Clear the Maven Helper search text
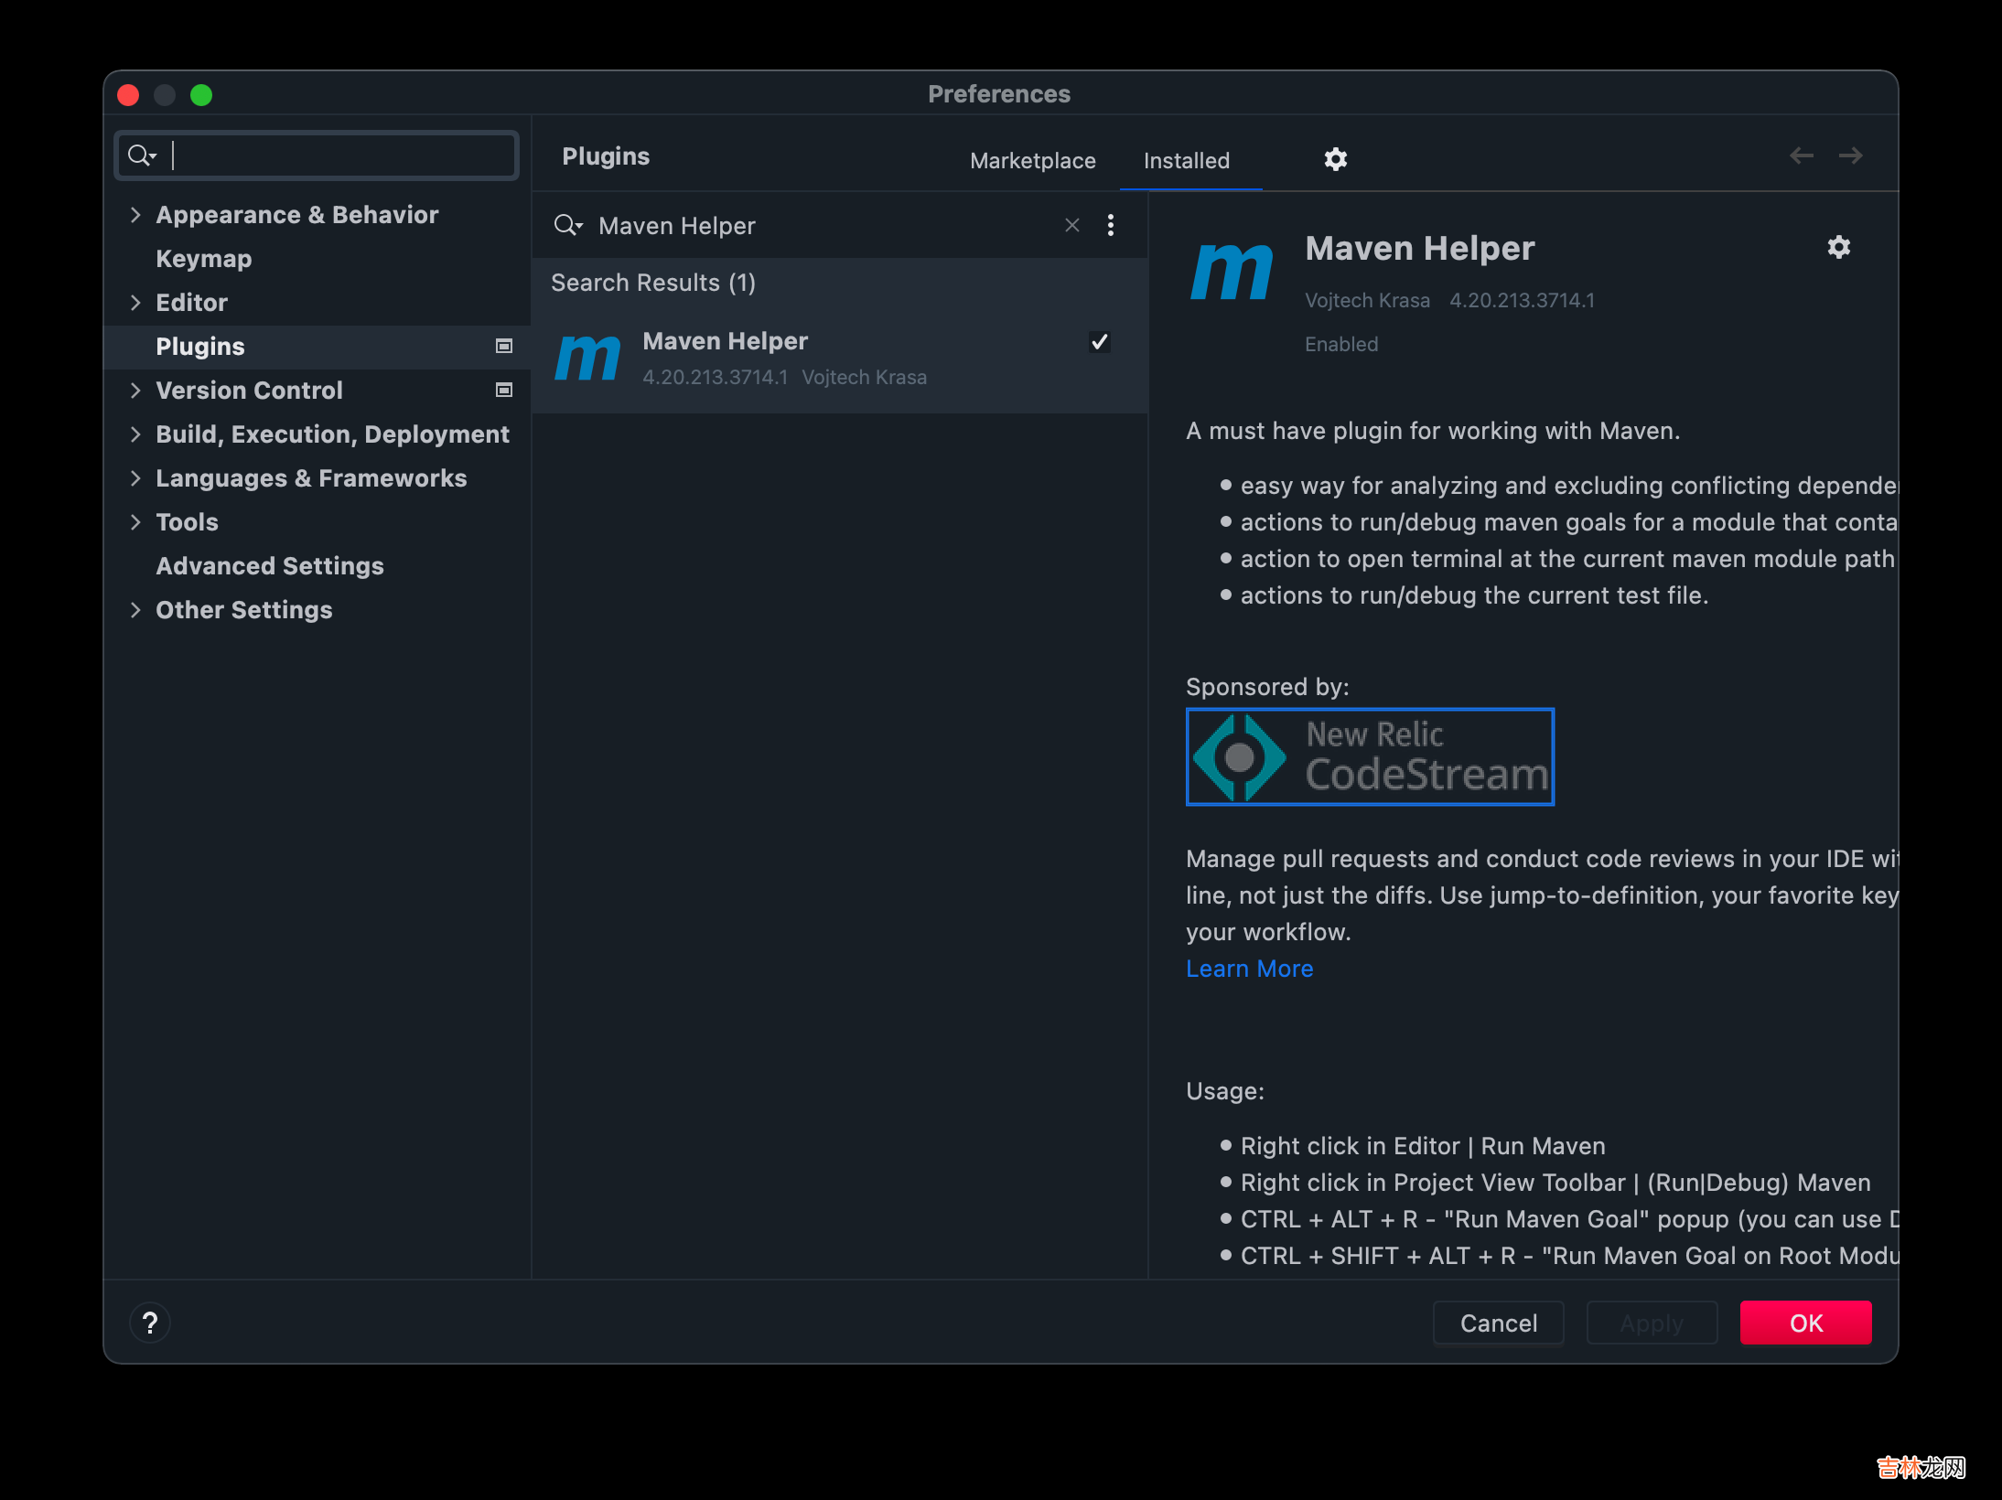2002x1500 pixels. click(1072, 225)
